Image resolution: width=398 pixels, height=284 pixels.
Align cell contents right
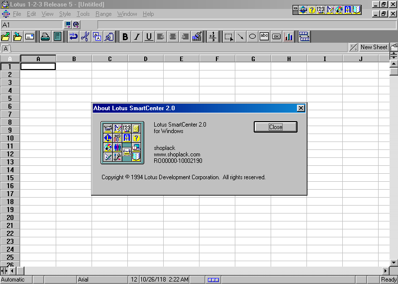coord(185,37)
